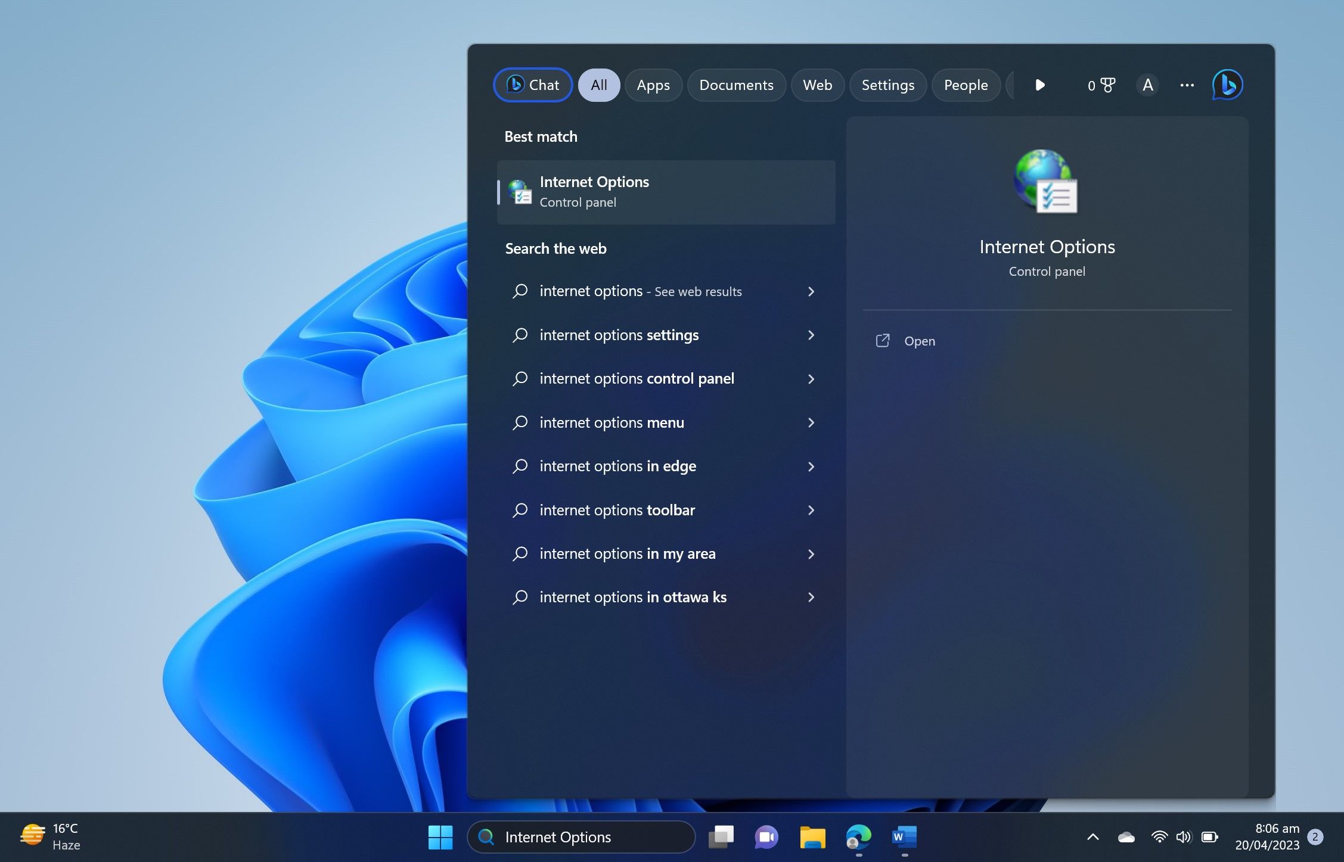Open Task View on the taskbar
This screenshot has width=1344, height=862.
[721, 837]
